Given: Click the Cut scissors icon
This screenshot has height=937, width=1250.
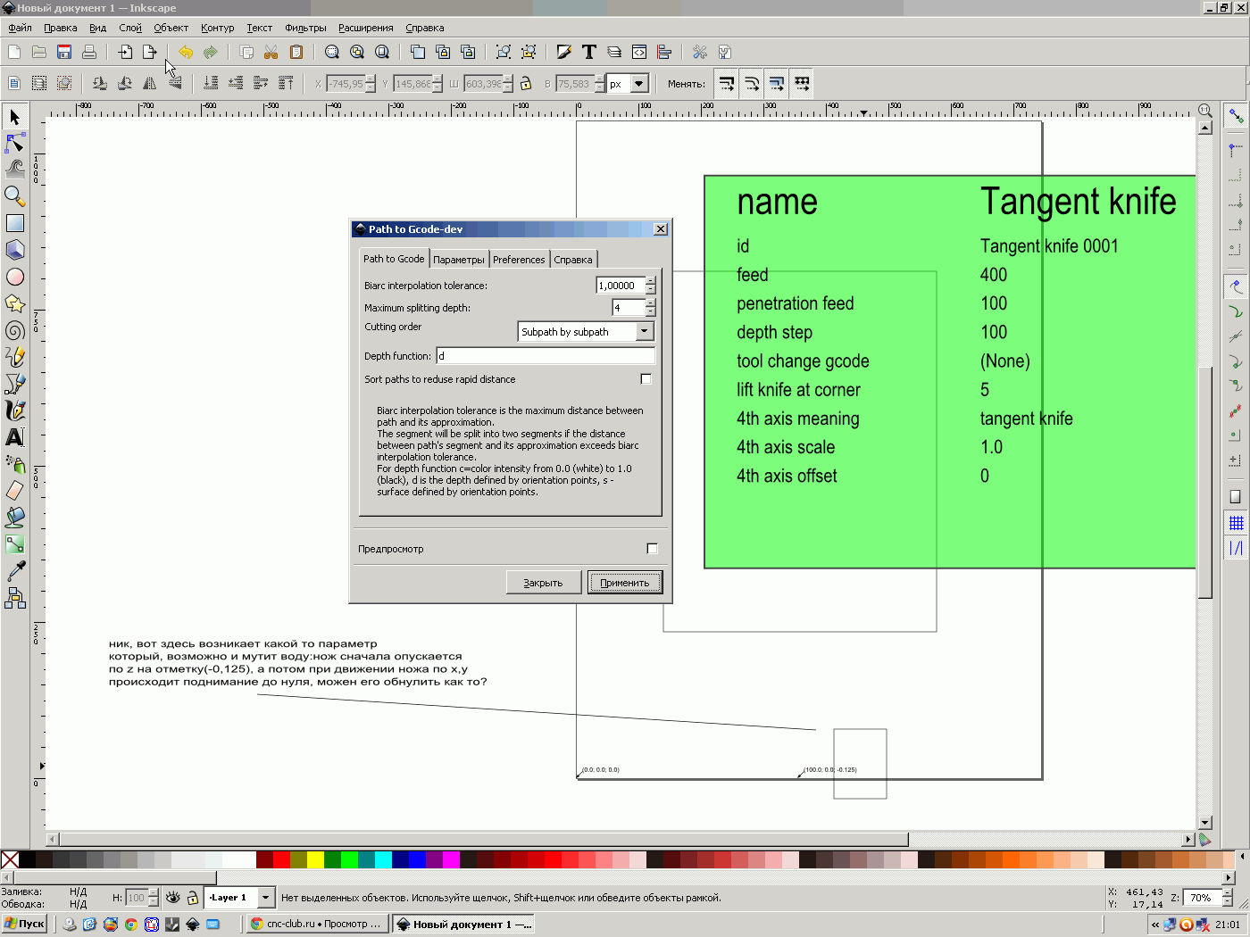Looking at the screenshot, I should point(271,52).
